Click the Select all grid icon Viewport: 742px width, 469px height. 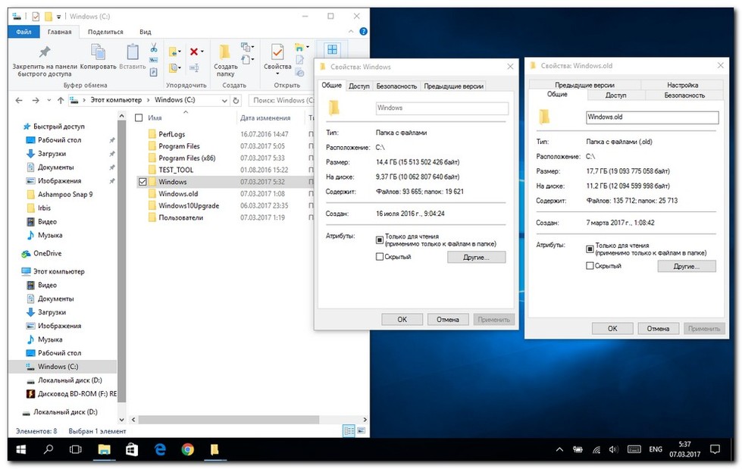pos(332,49)
